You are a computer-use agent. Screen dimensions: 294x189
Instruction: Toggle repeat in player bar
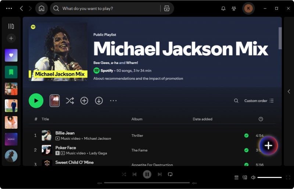pos(170,174)
